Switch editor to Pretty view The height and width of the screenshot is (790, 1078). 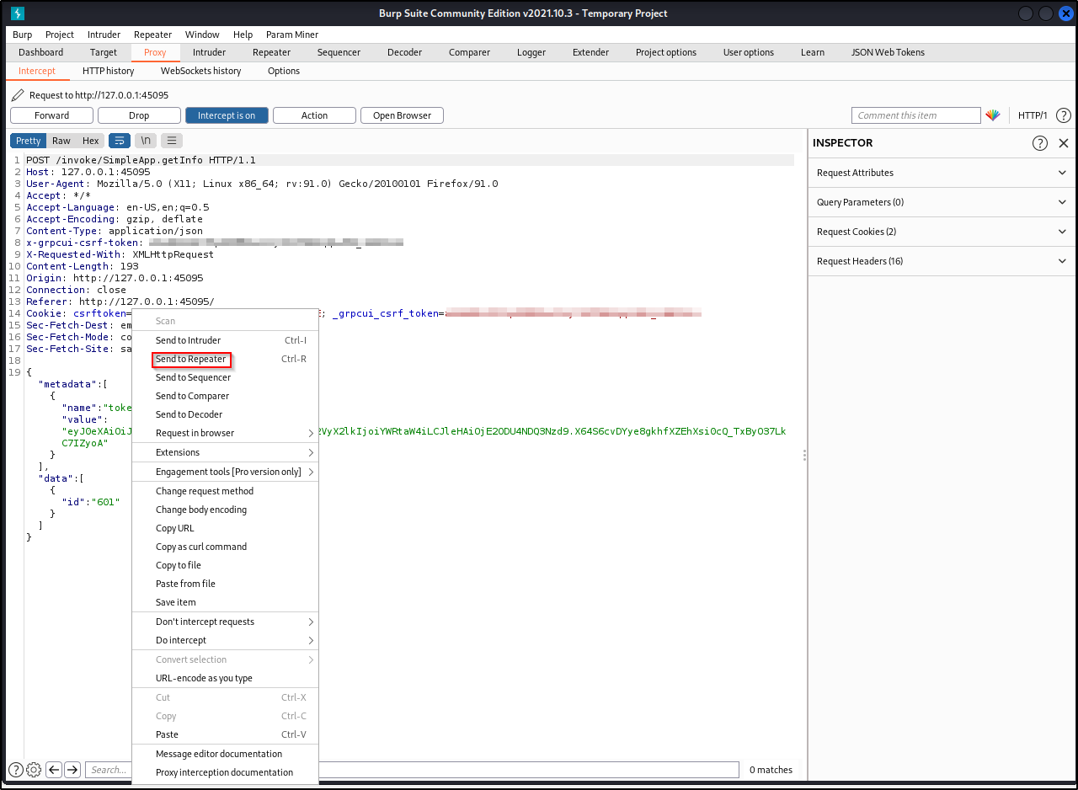(28, 141)
